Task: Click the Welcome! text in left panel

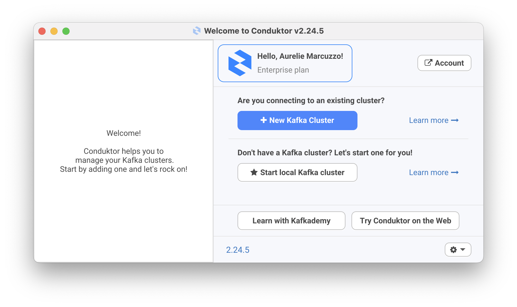Action: click(x=124, y=133)
